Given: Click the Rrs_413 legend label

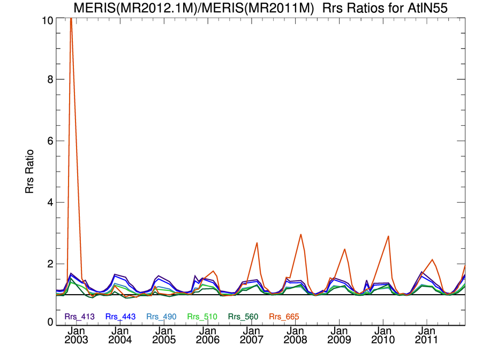Looking at the screenshot, I should (x=79, y=317).
